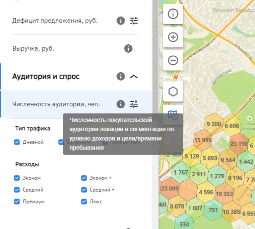Select hexagon with value 5 129
The image size is (255, 229).
[192, 156]
